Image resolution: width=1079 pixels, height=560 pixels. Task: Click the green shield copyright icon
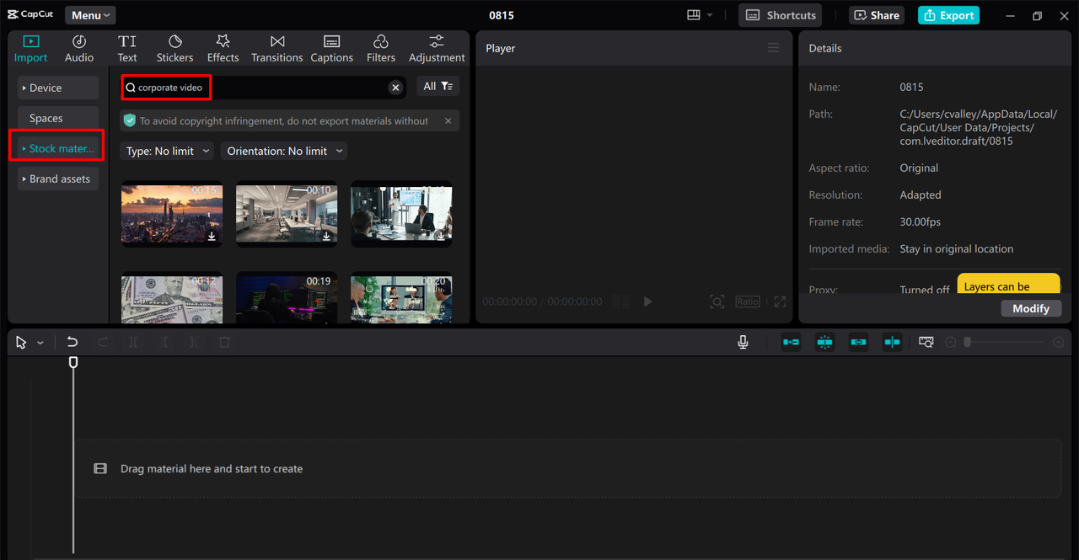[129, 120]
